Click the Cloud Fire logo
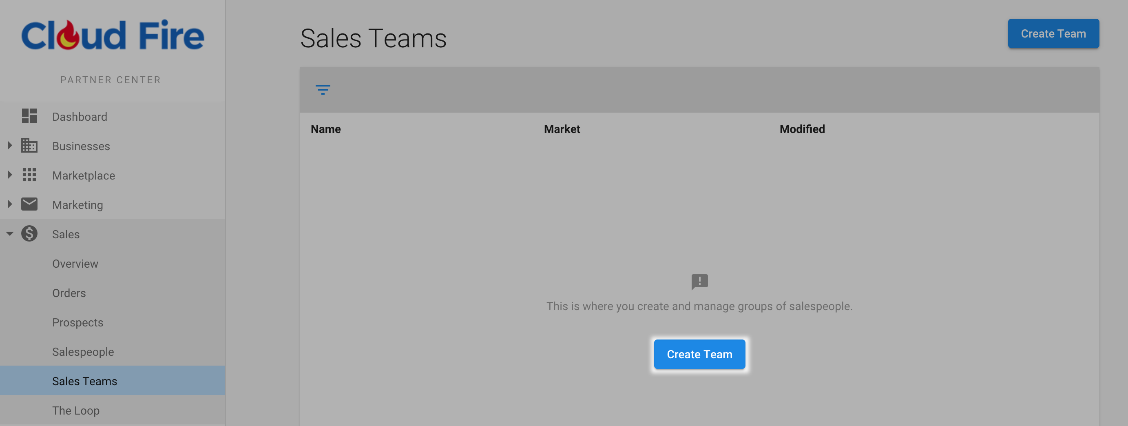Screen dimensions: 1128x426 (113, 35)
